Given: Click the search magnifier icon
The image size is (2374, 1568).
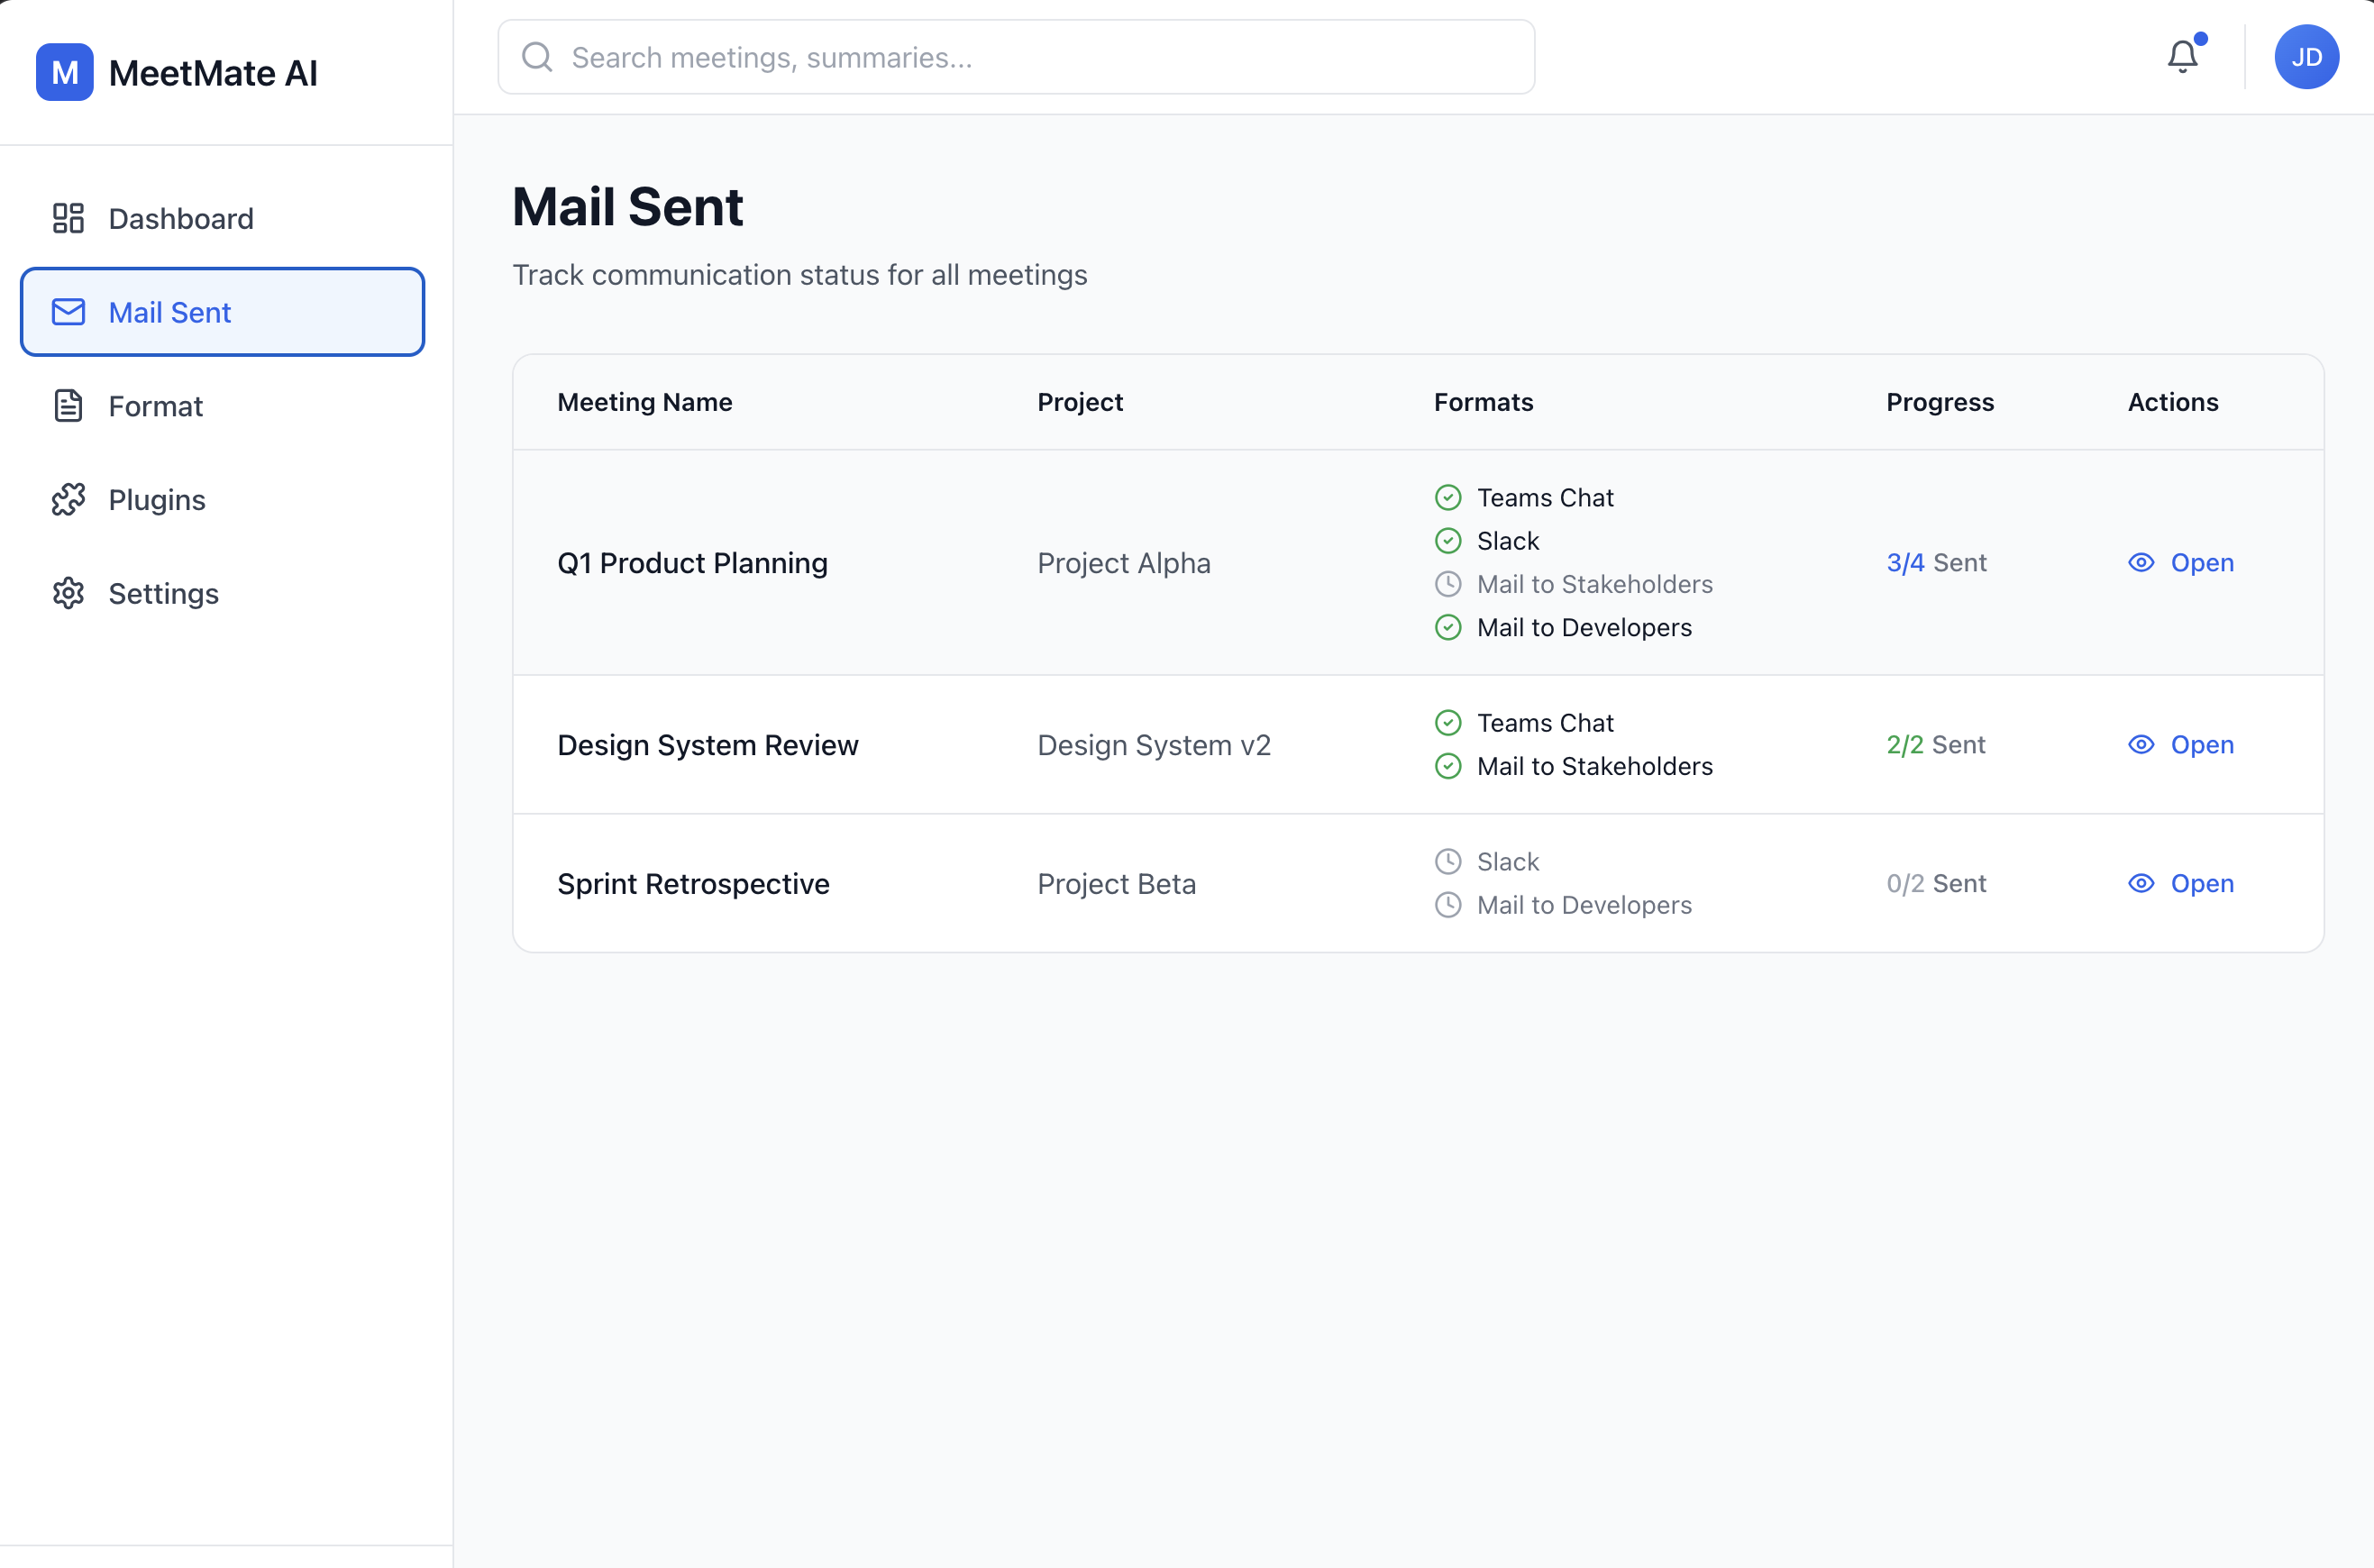Looking at the screenshot, I should [537, 57].
